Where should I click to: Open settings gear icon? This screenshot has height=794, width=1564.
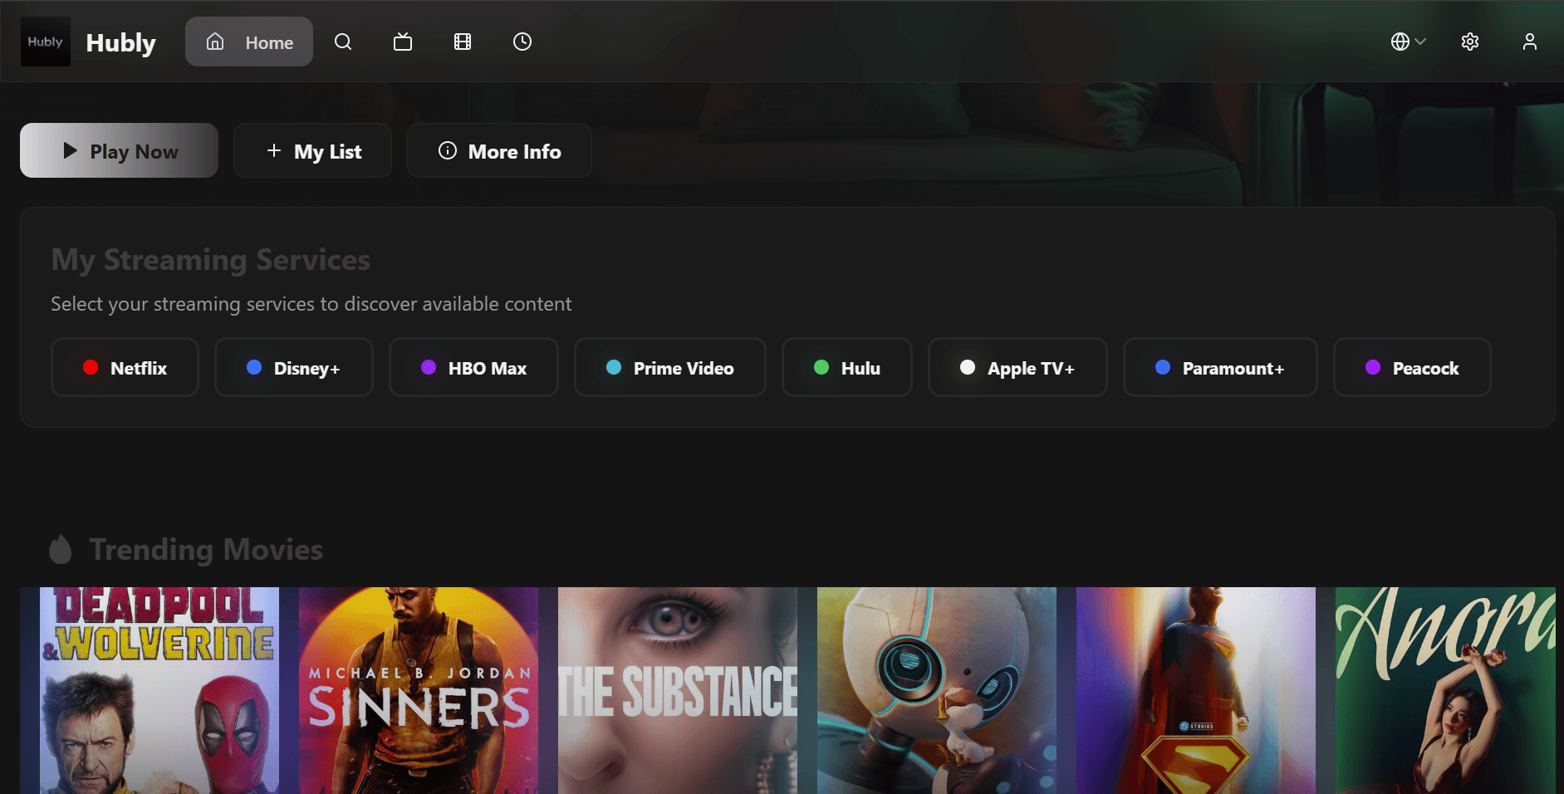click(1469, 42)
